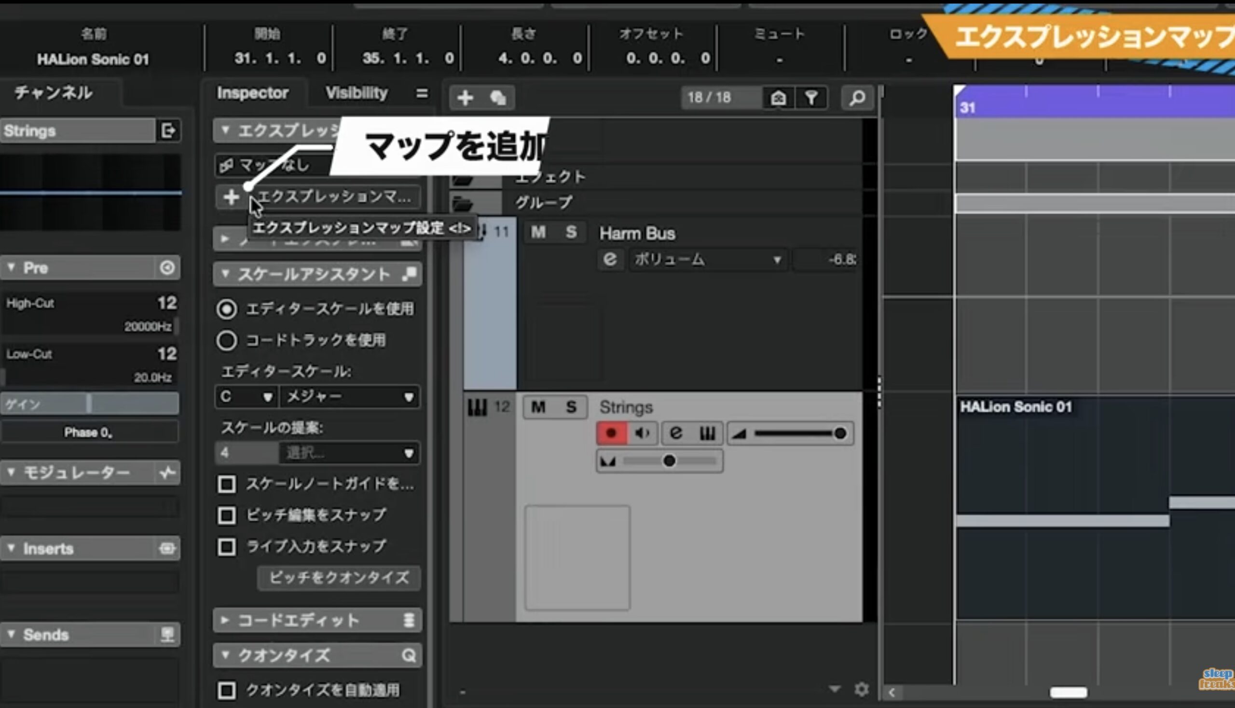Switch to the 'チャンネル' tab

click(54, 92)
